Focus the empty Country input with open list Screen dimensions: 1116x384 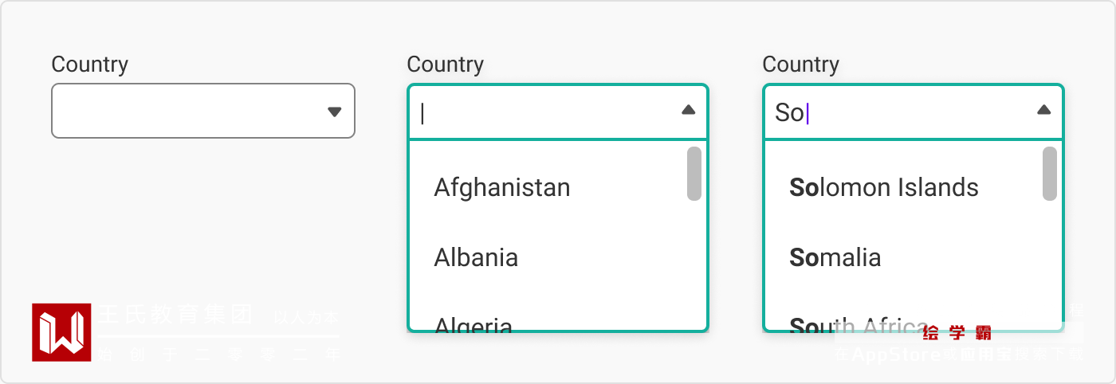coord(542,112)
